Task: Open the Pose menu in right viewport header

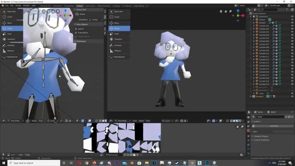Action: click(148, 121)
